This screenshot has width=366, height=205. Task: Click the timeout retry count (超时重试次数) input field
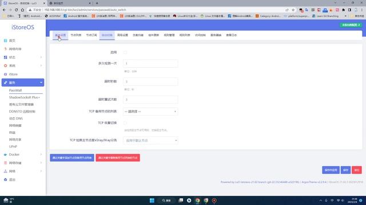(150, 100)
